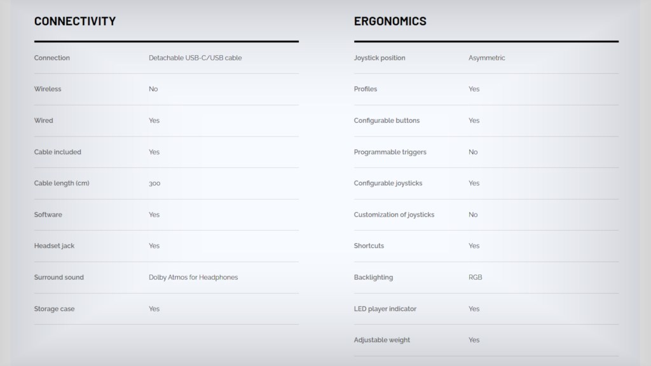This screenshot has height=366, width=651.
Task: Click the 'Headset jack' label
Action: pos(54,246)
